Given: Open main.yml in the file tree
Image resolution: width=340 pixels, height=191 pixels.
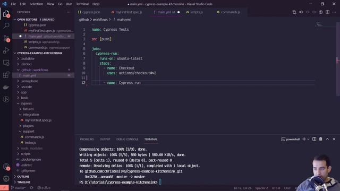Looking at the screenshot, I should tap(43, 75).
